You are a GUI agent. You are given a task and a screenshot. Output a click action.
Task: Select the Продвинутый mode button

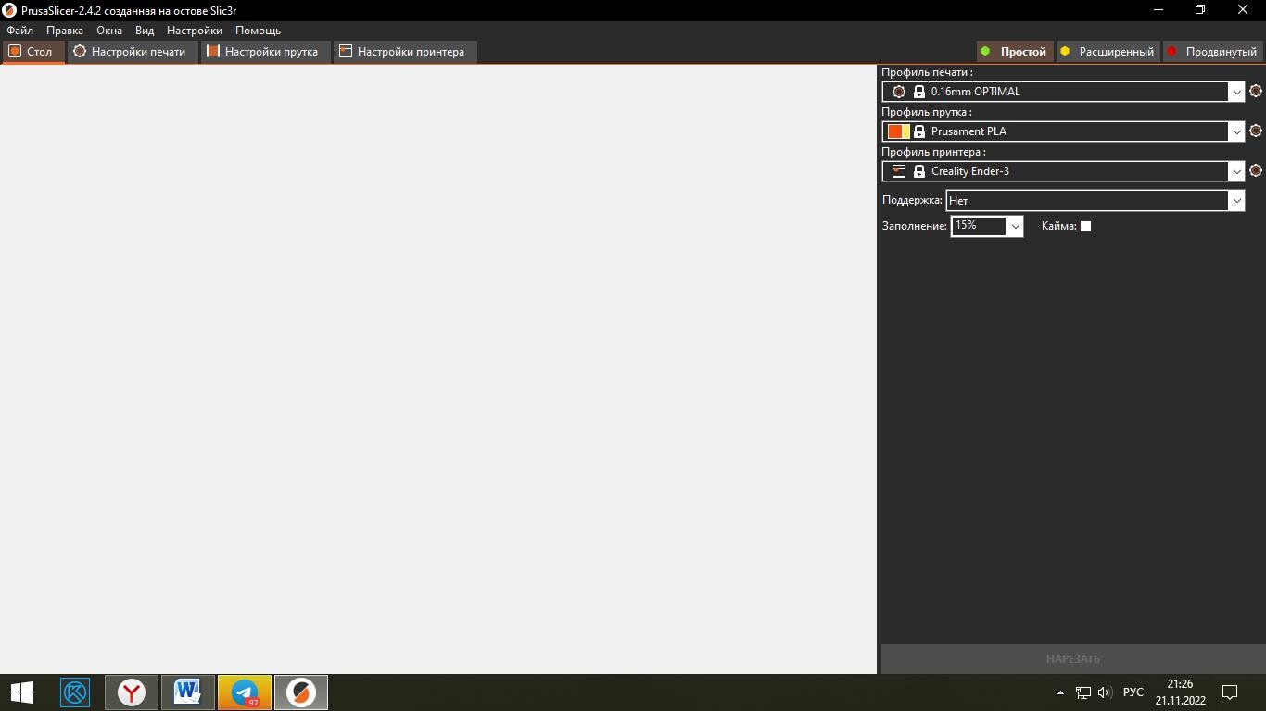point(1212,52)
